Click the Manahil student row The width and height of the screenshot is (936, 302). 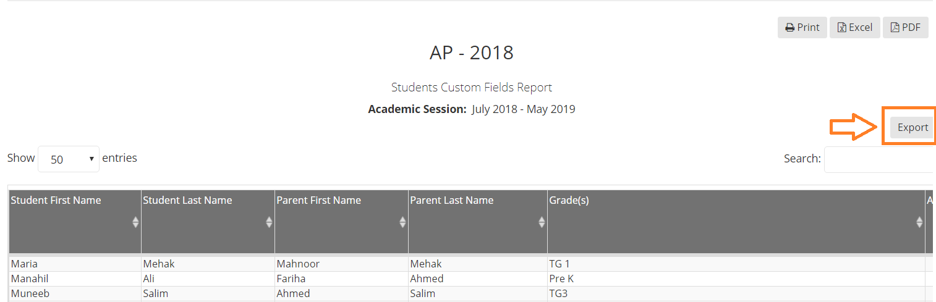[467, 279]
